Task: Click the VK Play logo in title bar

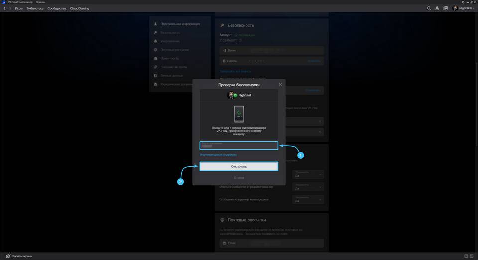Action: 4,2
